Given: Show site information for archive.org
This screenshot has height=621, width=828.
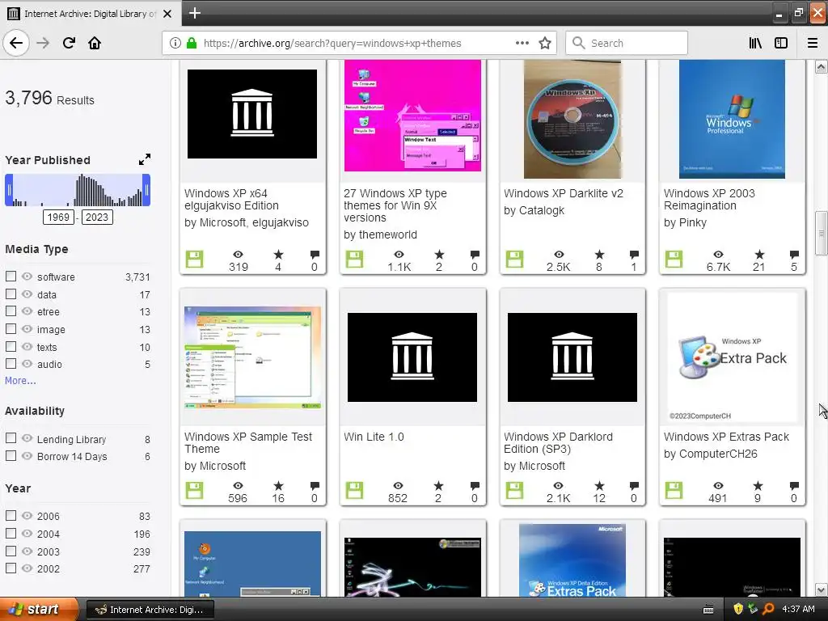Looking at the screenshot, I should coord(175,43).
